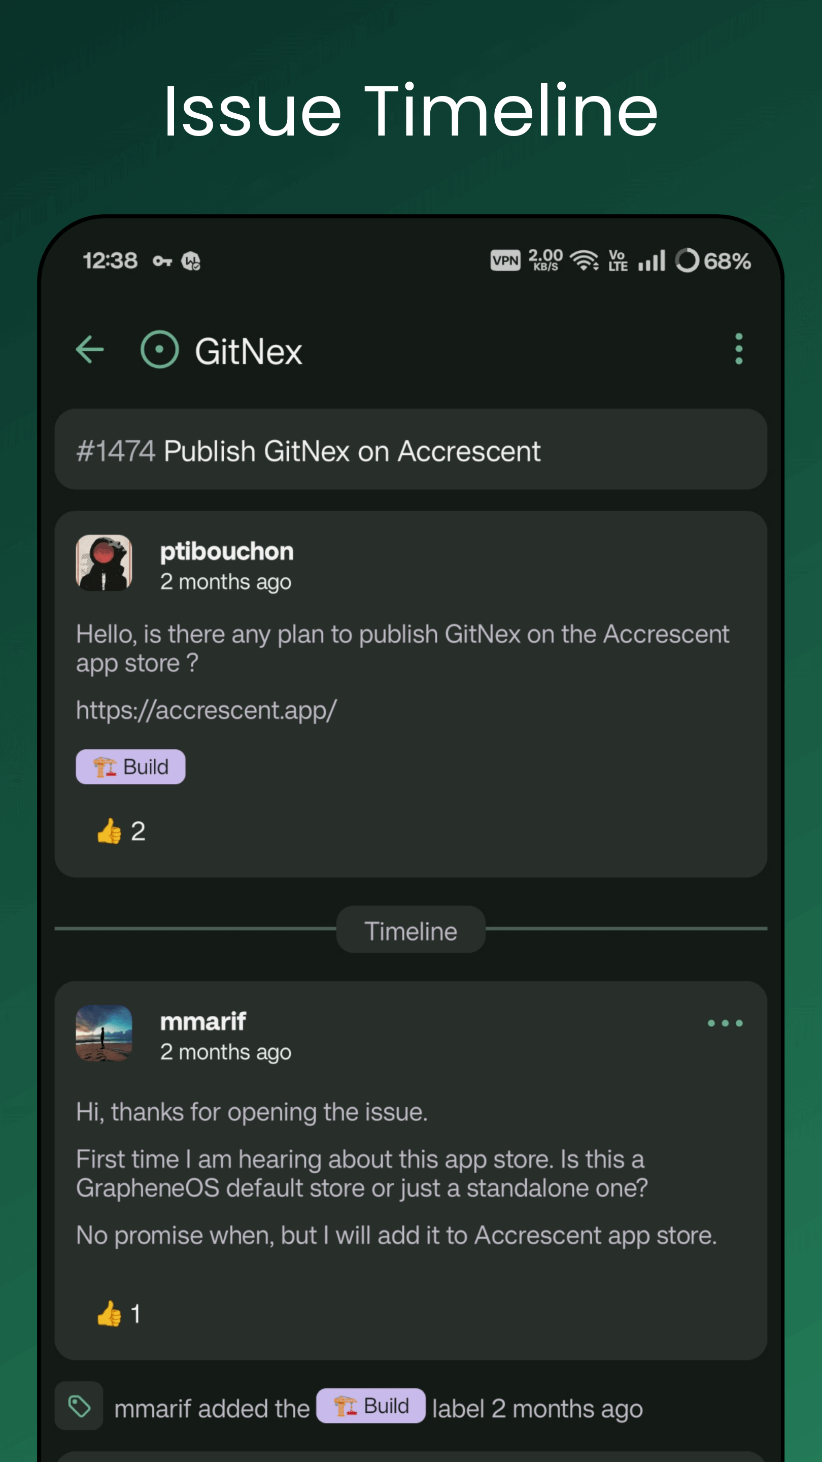
Task: Tap ptibouchon's avatar picture
Action: tap(104, 563)
